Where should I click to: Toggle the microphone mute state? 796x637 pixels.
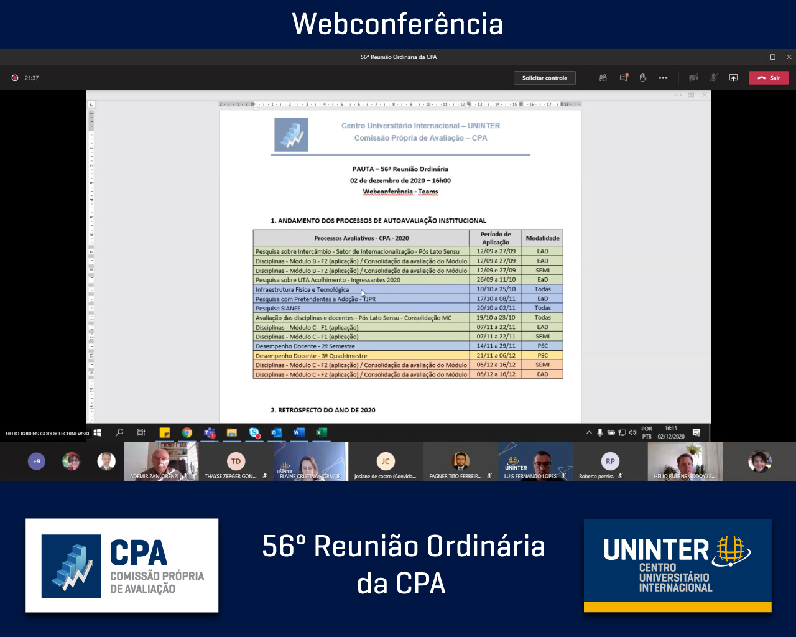point(713,78)
